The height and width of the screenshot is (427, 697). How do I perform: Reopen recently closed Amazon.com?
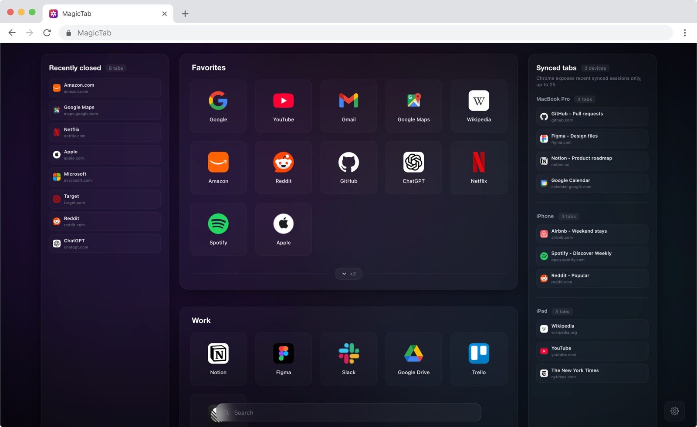[105, 88]
